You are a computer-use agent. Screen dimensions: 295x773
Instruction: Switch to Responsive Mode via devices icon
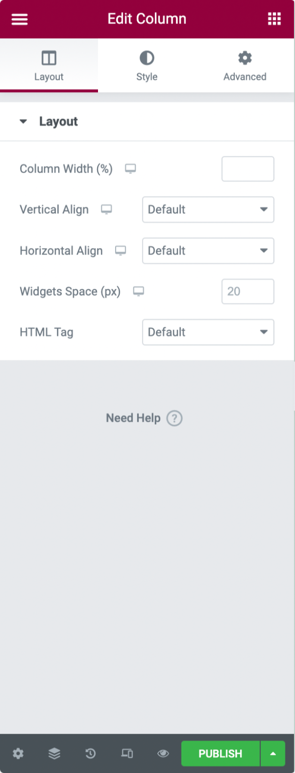pos(127,753)
